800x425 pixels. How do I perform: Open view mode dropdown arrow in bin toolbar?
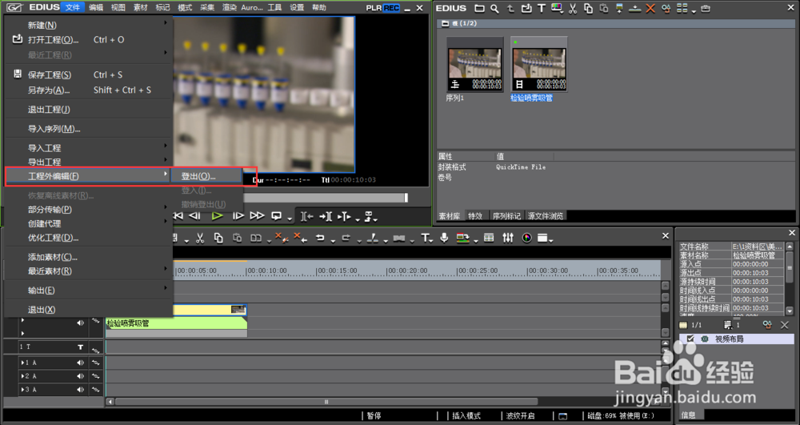click(x=694, y=12)
